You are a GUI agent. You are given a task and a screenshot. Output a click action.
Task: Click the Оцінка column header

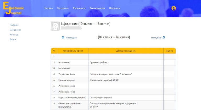pos(170,51)
